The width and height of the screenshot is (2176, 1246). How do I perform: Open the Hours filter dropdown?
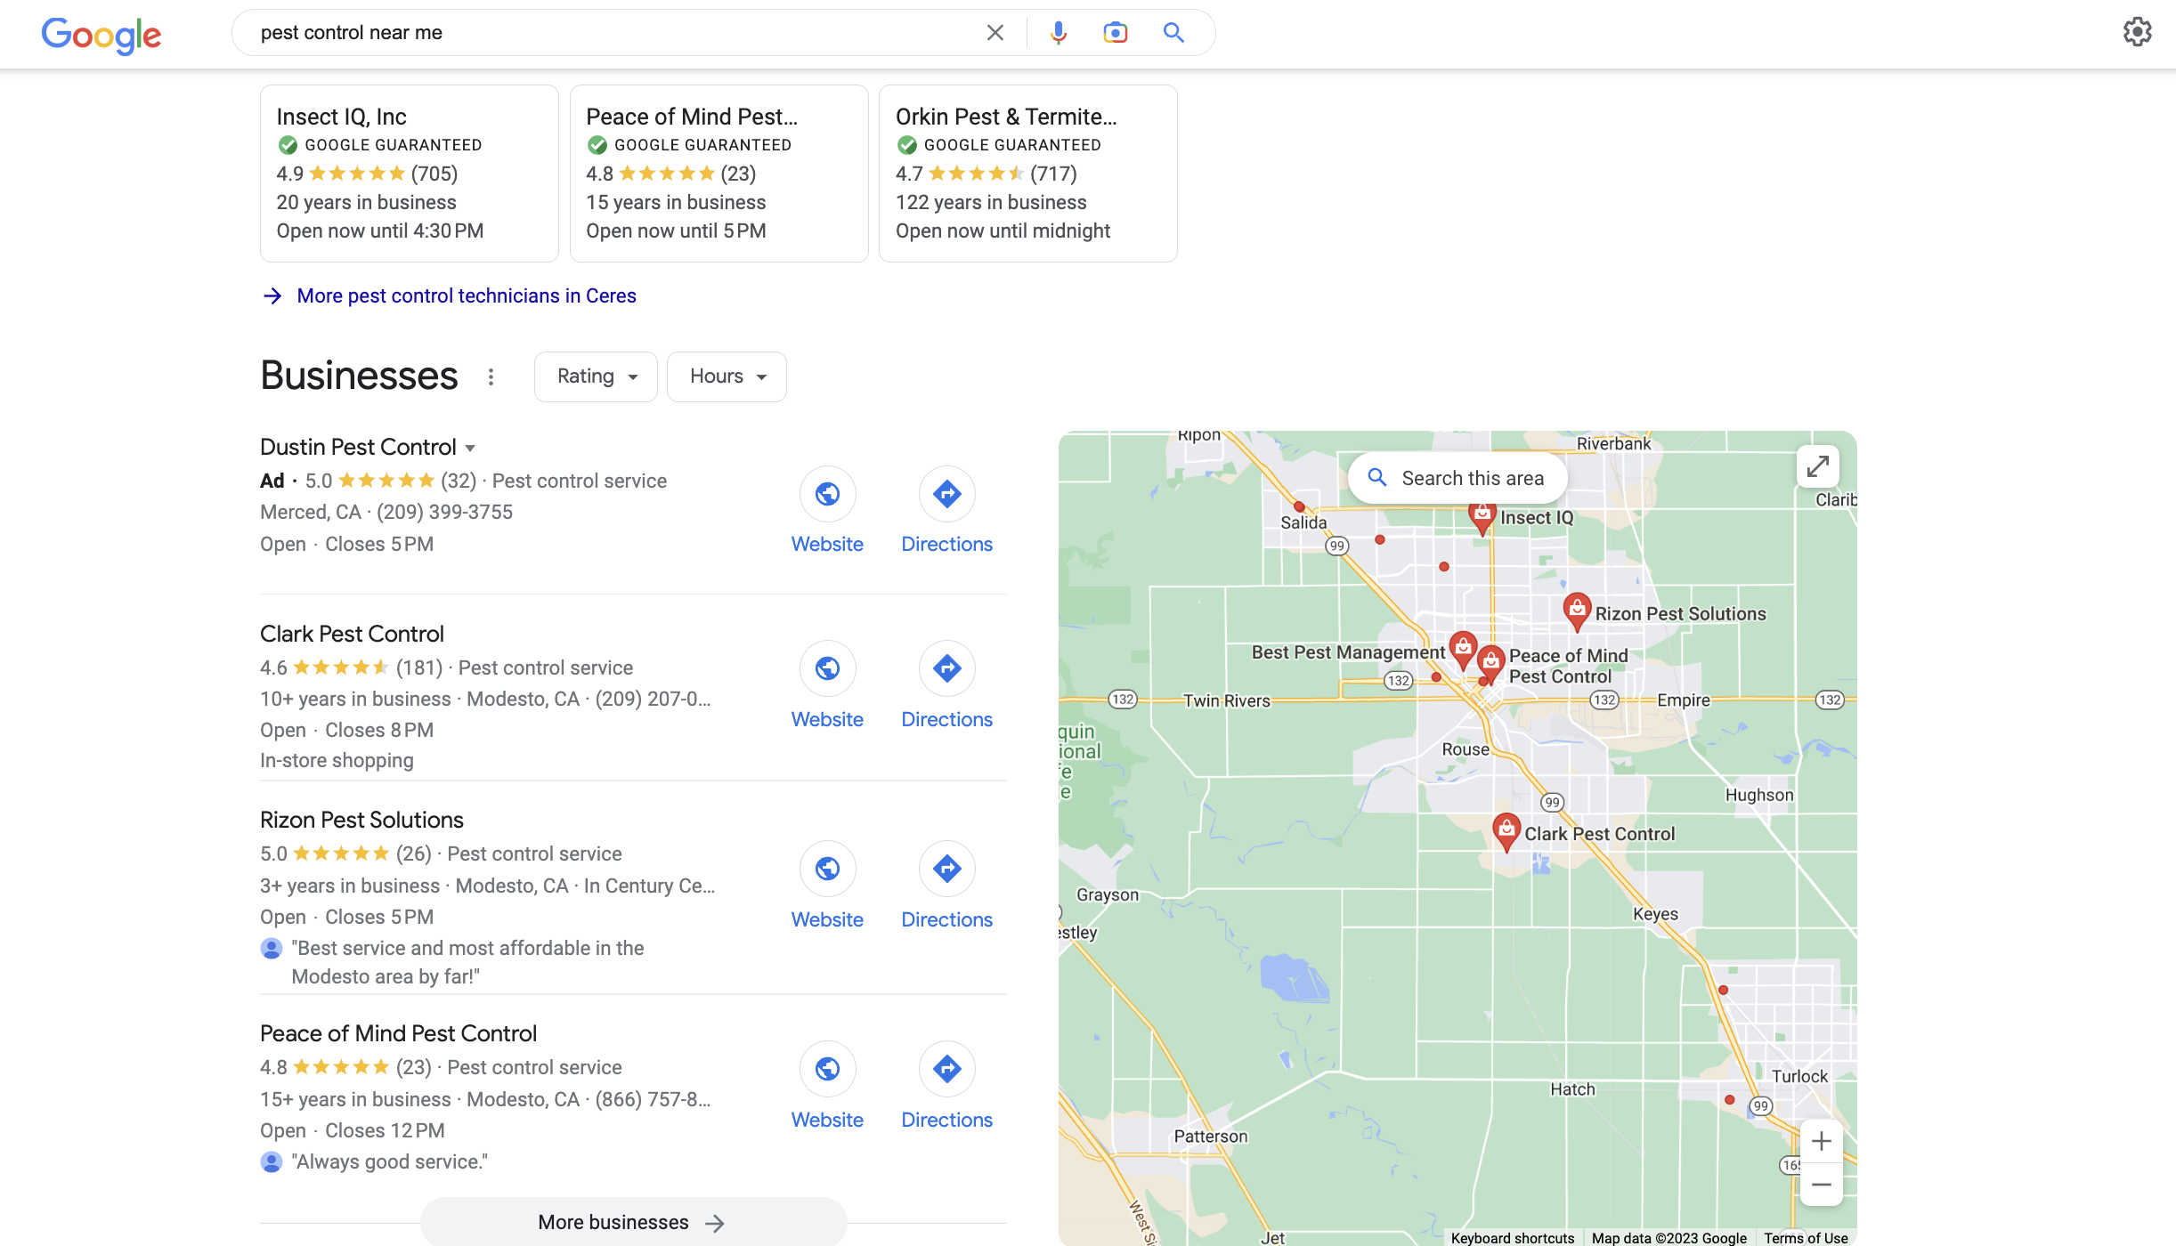tap(727, 376)
